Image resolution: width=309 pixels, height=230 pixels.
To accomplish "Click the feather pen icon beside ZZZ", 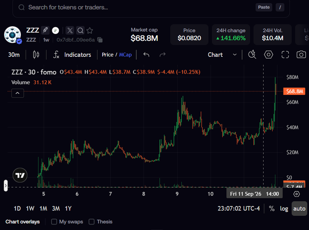I will coord(45,30).
